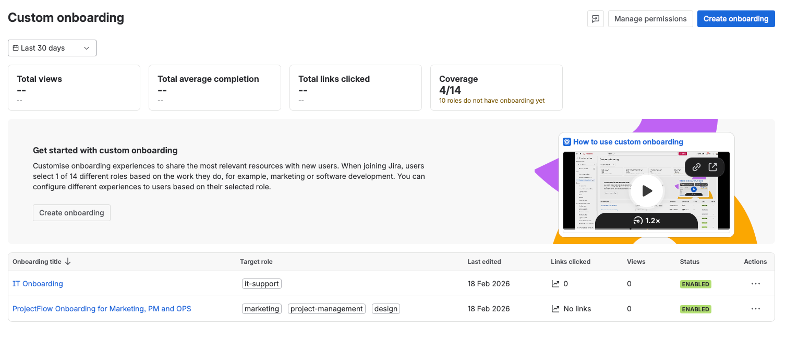Open actions menu for IT Onboarding
This screenshot has width=786, height=364.
click(755, 284)
